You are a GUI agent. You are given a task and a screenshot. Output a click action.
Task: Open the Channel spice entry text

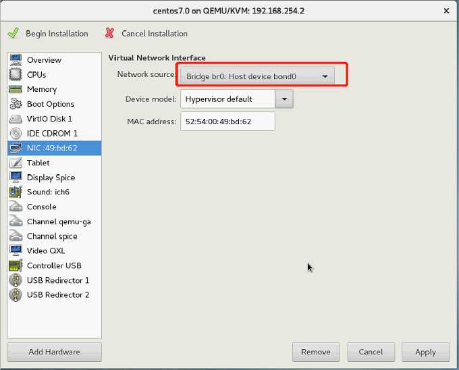coord(52,236)
